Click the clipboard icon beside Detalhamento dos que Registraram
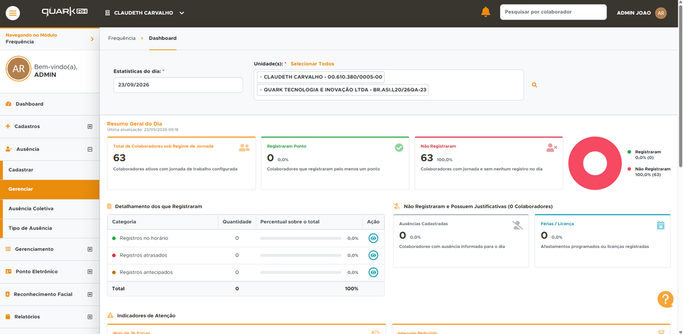 [x=110, y=206]
